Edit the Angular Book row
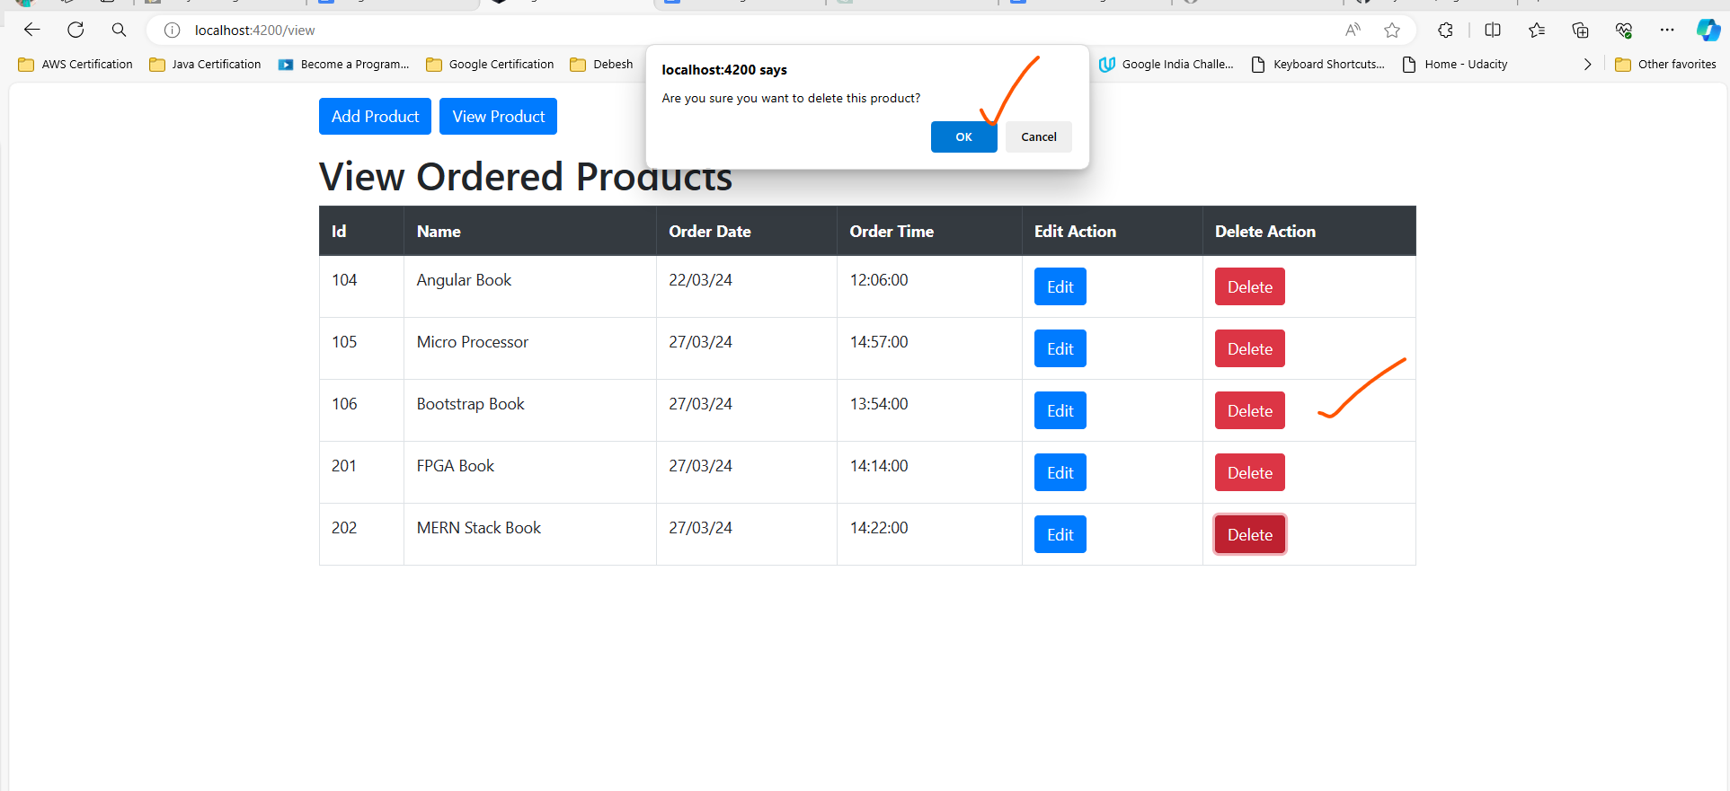This screenshot has width=1730, height=791. pos(1060,286)
